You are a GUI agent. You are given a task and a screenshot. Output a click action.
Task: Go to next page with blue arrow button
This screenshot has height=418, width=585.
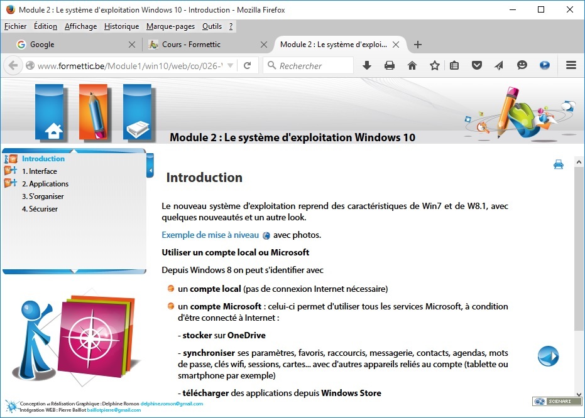click(548, 356)
